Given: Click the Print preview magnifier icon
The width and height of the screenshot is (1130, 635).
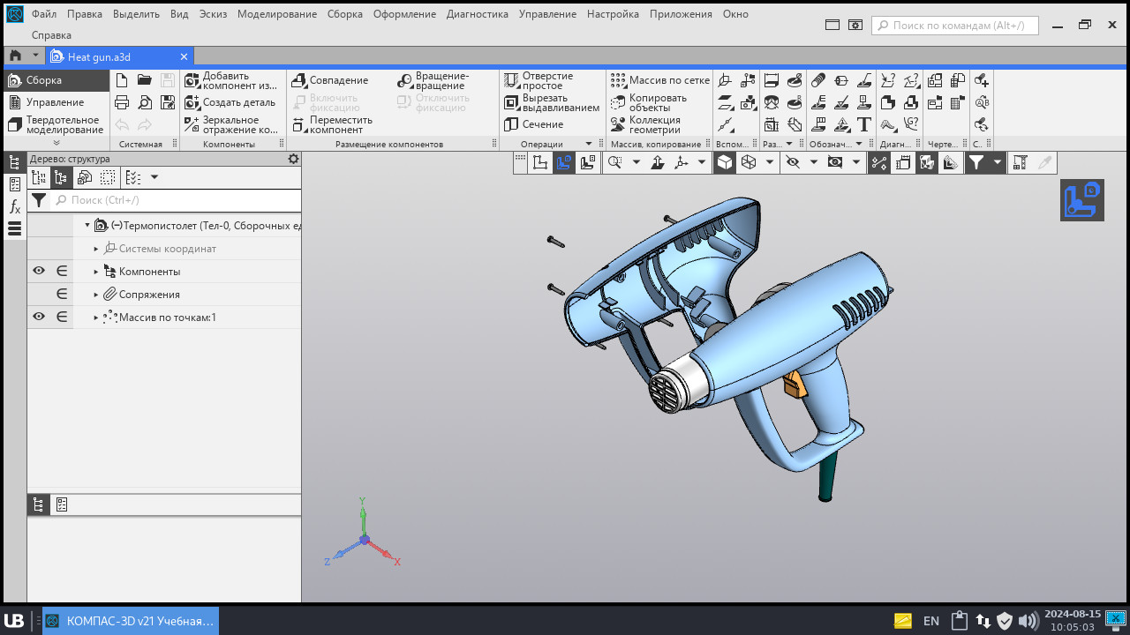Looking at the screenshot, I should click(x=145, y=103).
